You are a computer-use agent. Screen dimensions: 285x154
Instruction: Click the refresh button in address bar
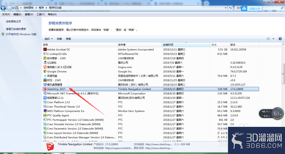pyautogui.click(x=230, y=8)
